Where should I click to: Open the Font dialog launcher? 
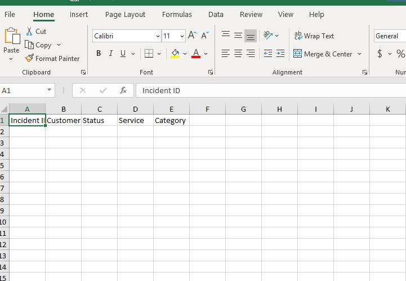(x=211, y=73)
